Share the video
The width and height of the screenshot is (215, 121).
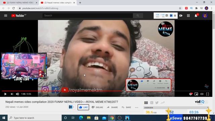112,107
